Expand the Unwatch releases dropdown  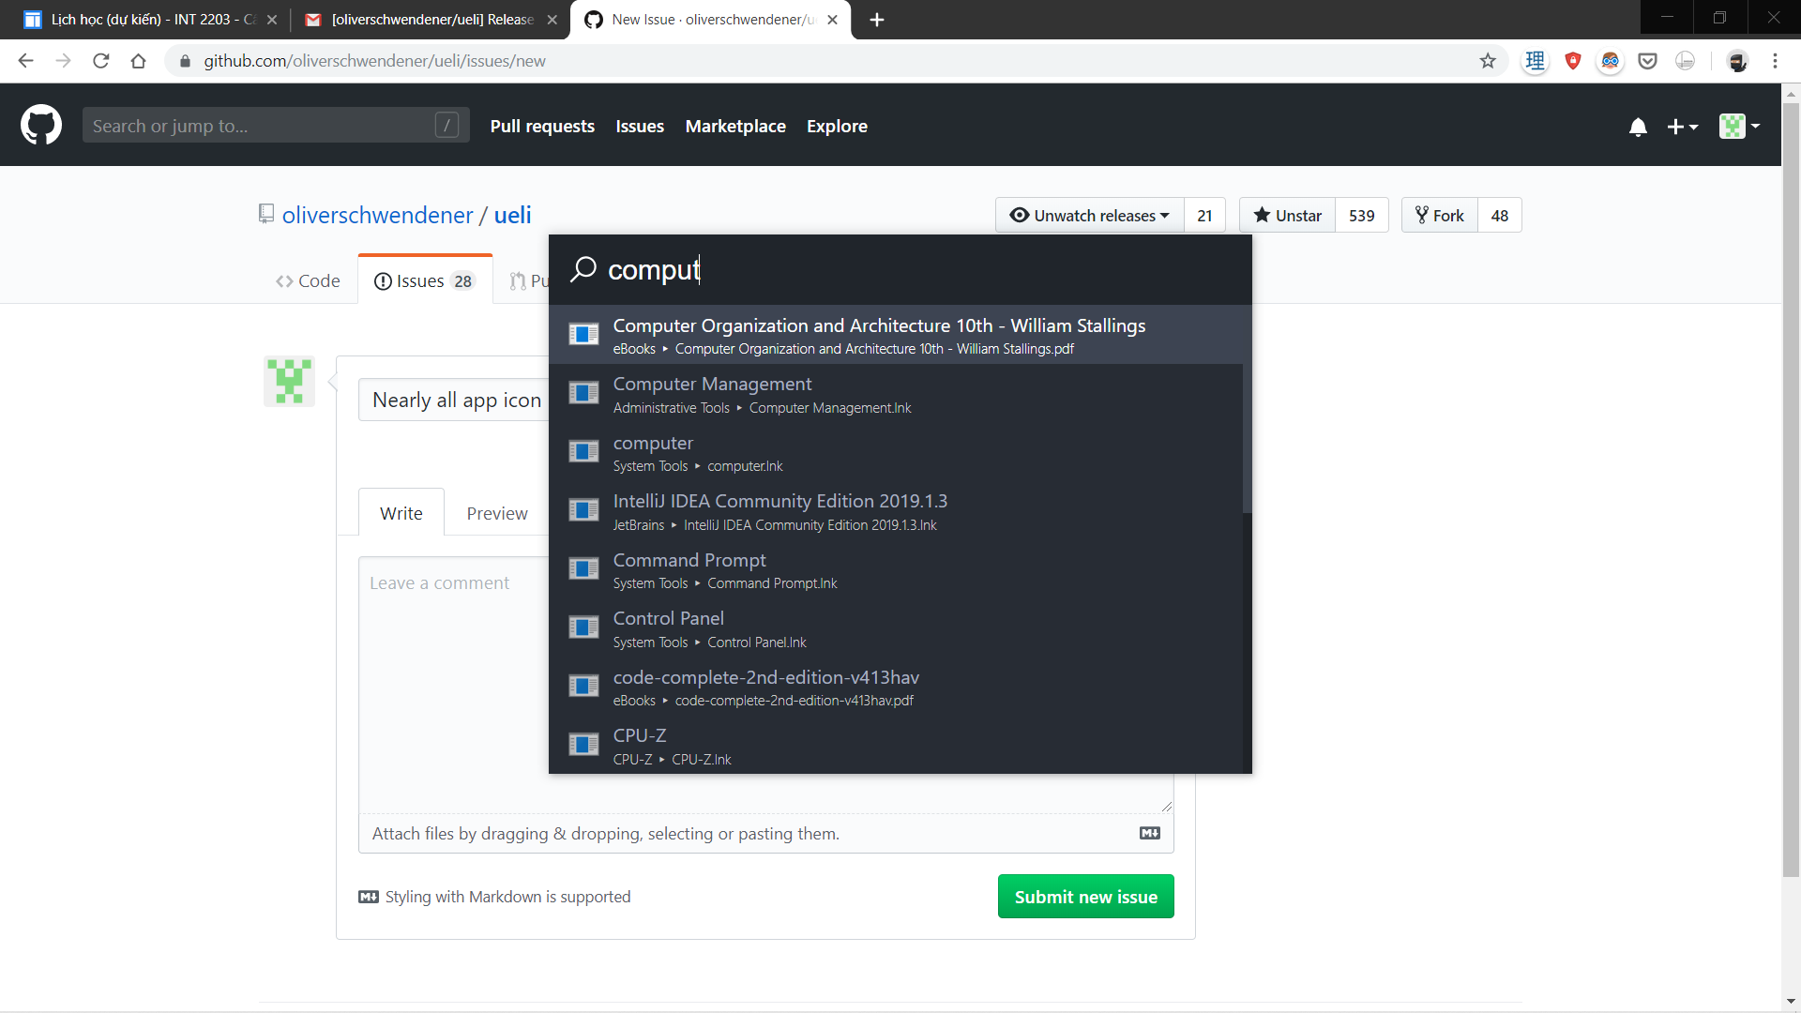click(1090, 215)
